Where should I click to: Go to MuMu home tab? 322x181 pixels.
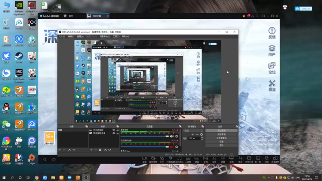pos(68,16)
